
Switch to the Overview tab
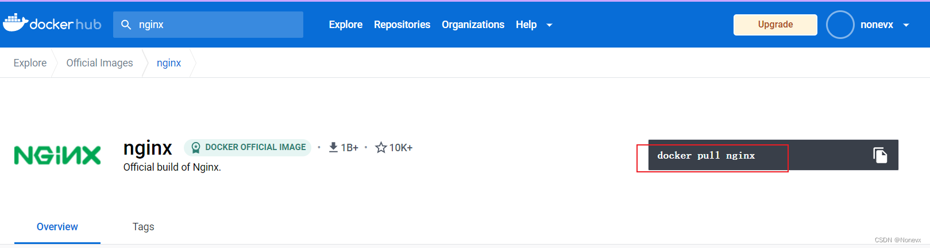click(57, 227)
